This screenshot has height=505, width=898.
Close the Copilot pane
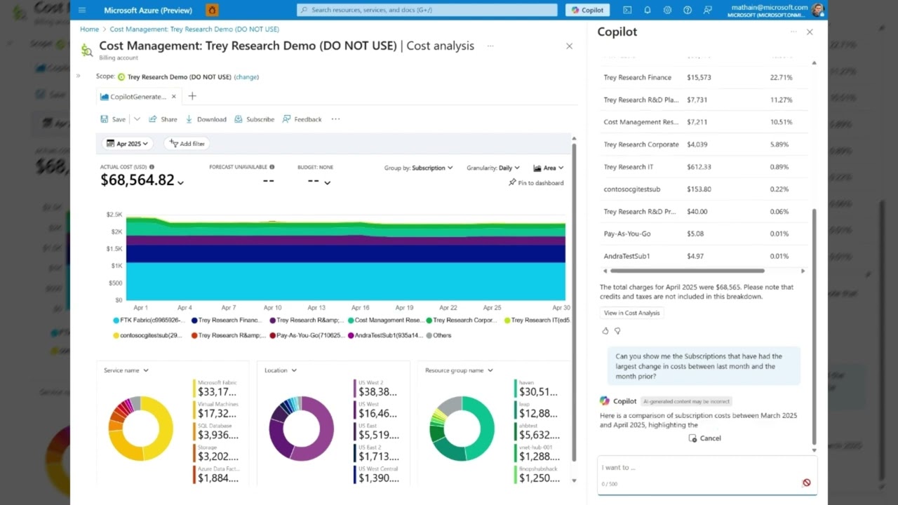810,32
